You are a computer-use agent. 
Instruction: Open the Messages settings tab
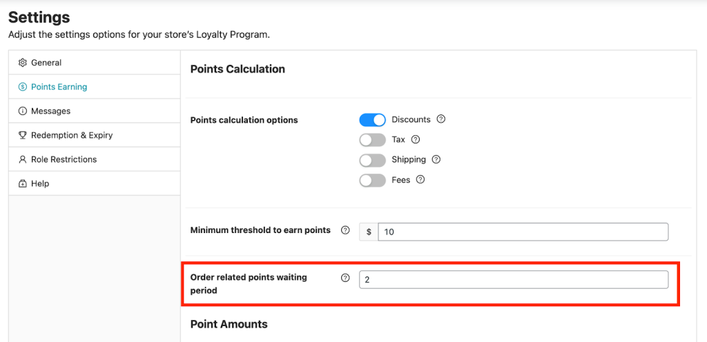(x=50, y=111)
